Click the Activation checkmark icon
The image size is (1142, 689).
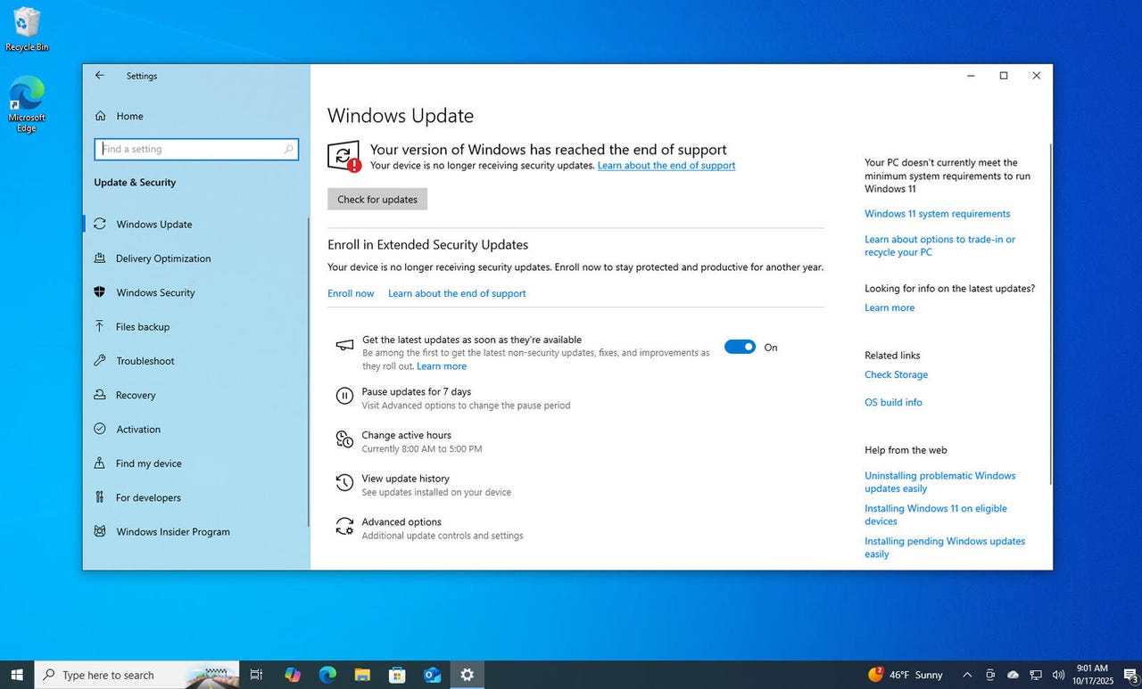tap(101, 429)
